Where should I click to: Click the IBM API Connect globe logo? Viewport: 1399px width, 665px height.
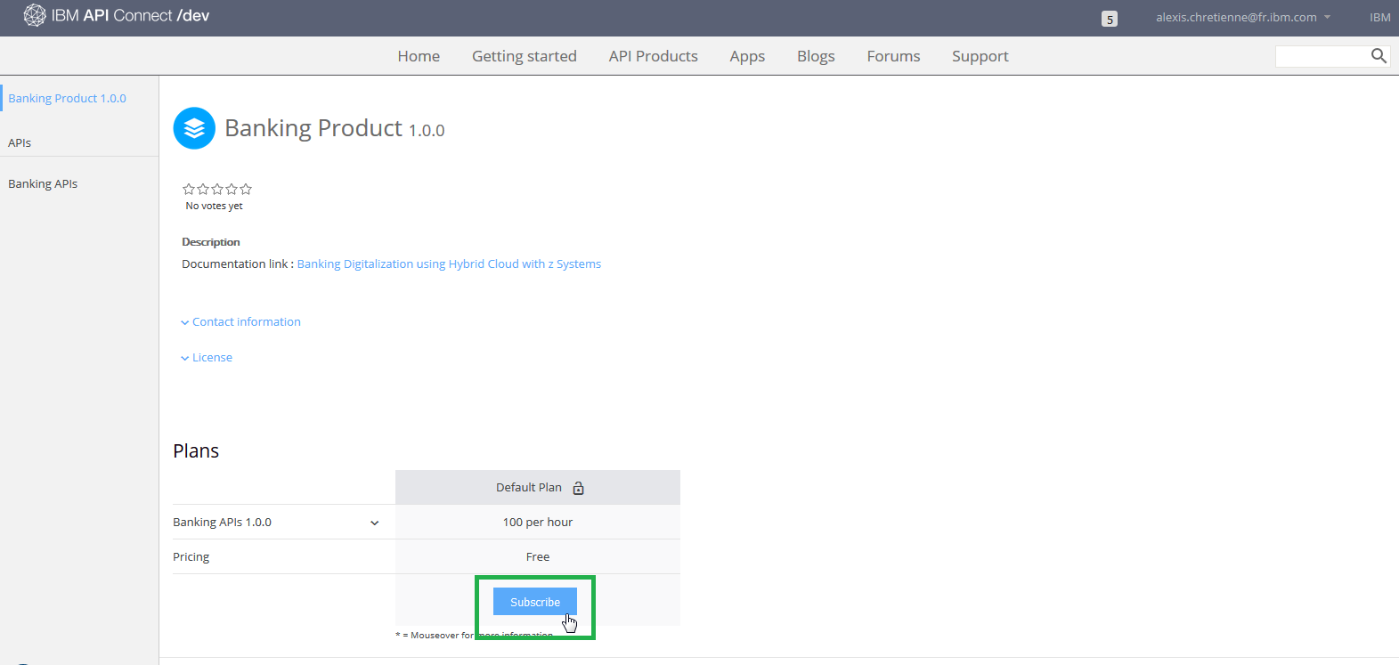[35, 15]
